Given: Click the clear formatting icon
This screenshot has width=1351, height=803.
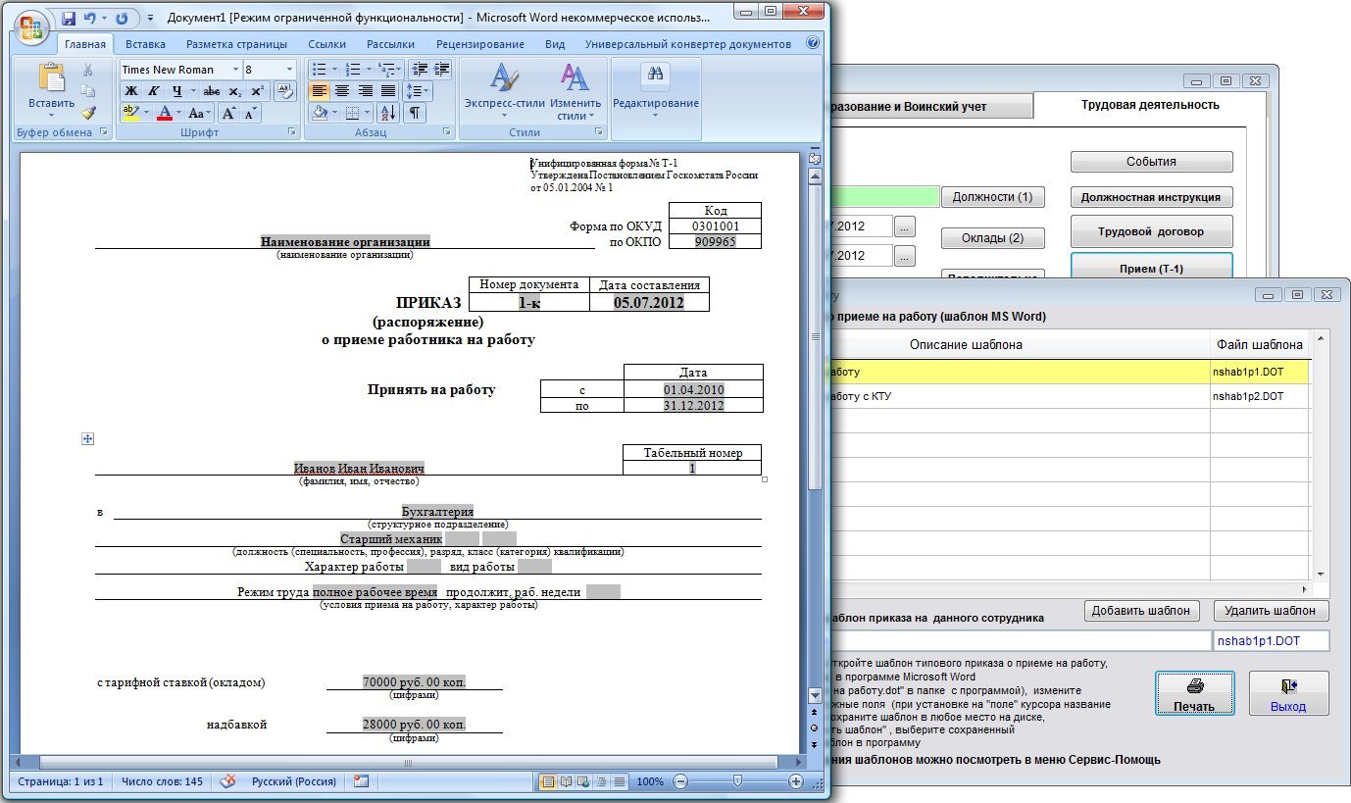Looking at the screenshot, I should (x=284, y=91).
